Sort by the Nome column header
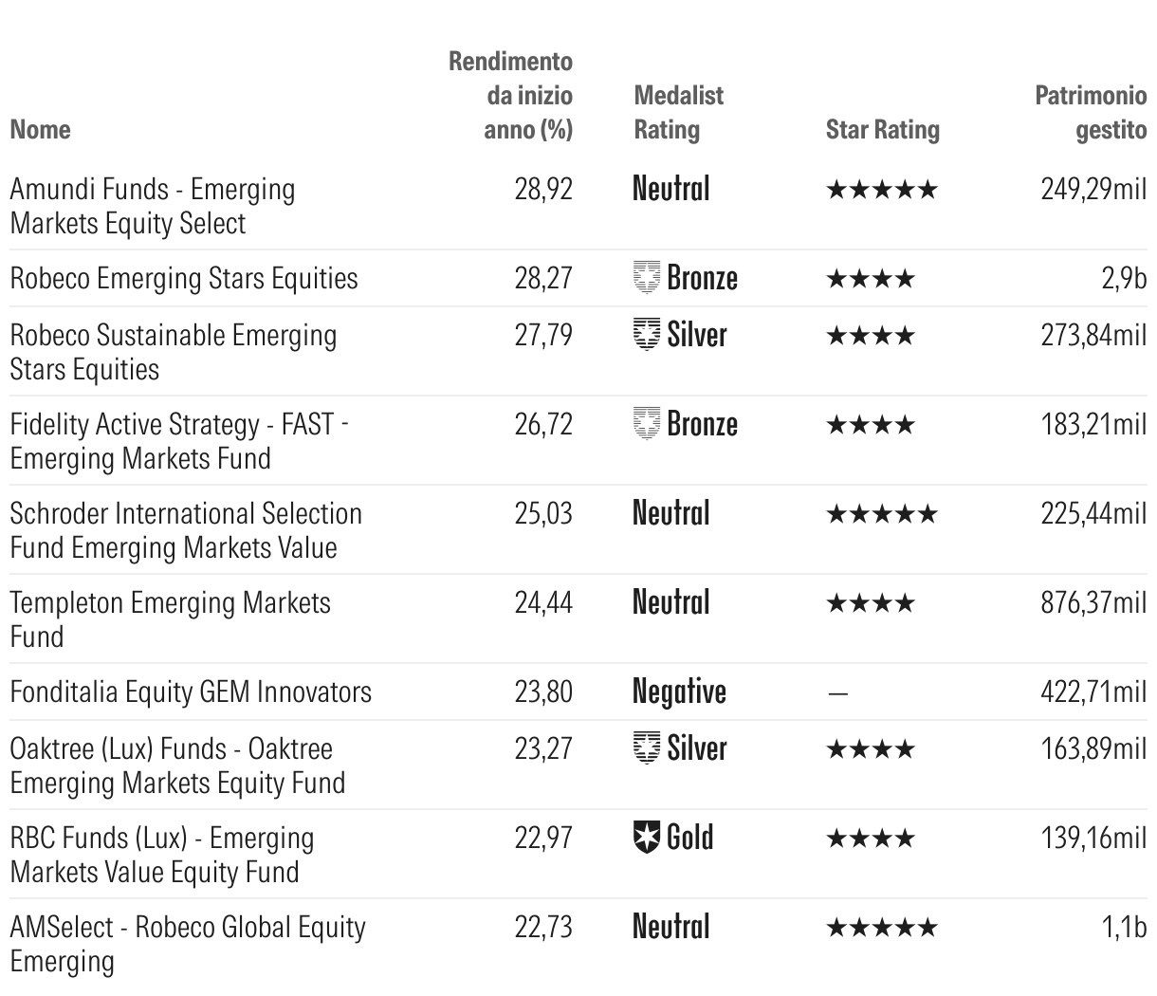 pyautogui.click(x=41, y=129)
